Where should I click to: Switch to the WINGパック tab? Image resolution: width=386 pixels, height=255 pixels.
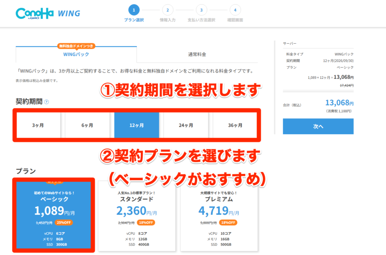(75, 55)
